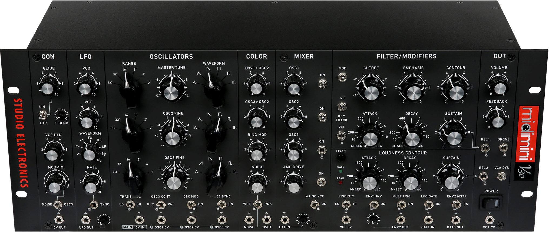The width and height of the screenshot is (549, 232).
Task: Flip the WHT/PNK noise switch
Action: point(258,205)
